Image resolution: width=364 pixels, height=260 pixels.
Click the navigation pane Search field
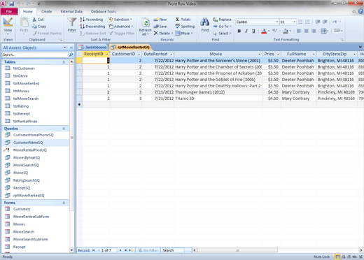pyautogui.click(x=35, y=55)
